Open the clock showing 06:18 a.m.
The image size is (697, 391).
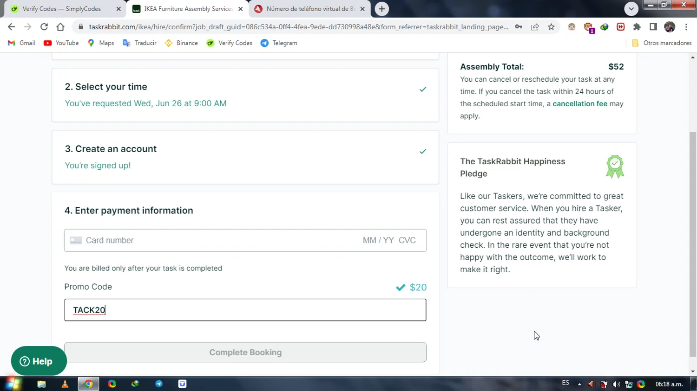[x=669, y=384]
